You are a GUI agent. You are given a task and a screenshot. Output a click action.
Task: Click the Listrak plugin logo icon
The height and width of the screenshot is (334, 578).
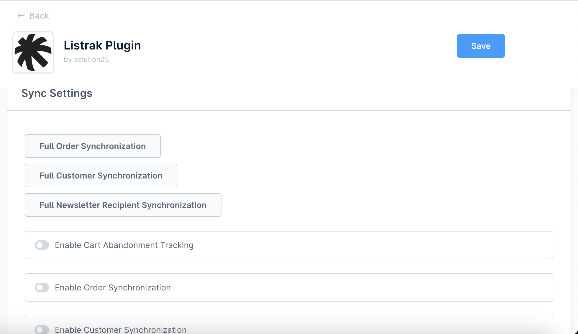pyautogui.click(x=33, y=52)
